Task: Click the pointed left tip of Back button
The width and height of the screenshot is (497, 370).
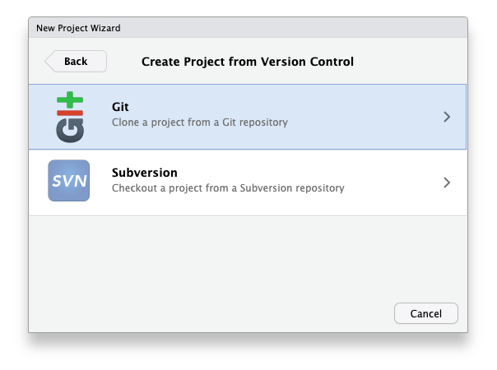Action: tap(49, 62)
